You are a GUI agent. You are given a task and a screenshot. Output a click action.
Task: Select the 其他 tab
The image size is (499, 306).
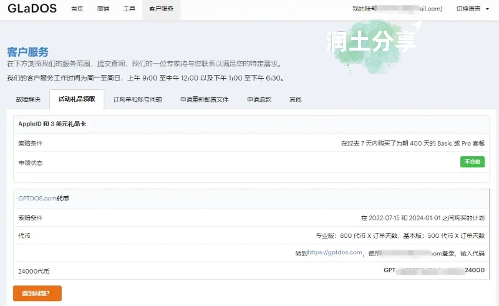pos(295,99)
